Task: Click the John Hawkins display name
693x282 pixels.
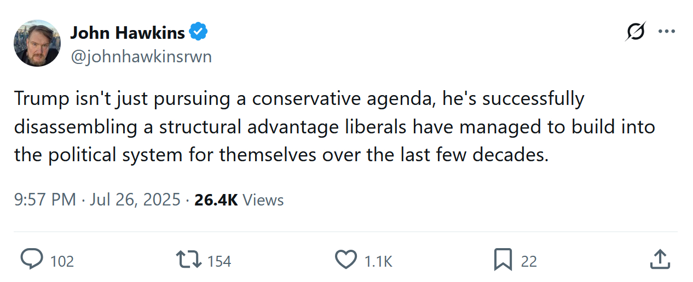Action: point(128,33)
